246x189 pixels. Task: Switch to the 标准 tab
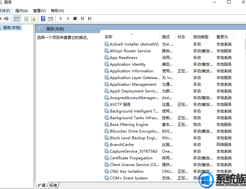pyautogui.click(x=53, y=185)
